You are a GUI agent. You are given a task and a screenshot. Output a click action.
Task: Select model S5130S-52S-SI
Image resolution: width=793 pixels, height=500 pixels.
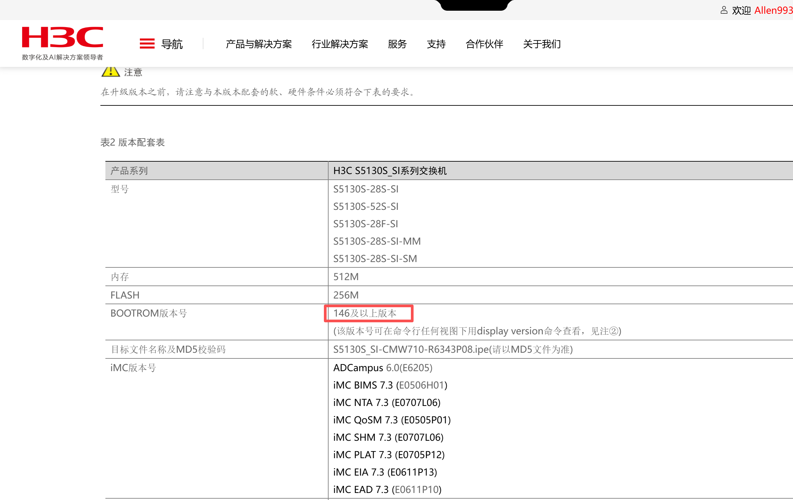(x=366, y=206)
